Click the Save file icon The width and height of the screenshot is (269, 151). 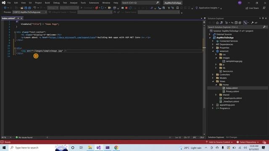pyautogui.click(x=26, y=8)
